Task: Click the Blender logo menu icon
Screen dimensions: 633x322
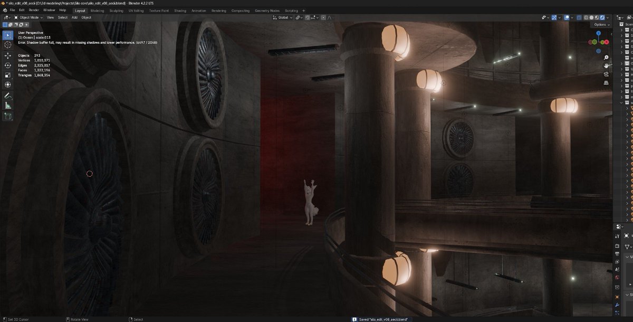Action: 4,10
